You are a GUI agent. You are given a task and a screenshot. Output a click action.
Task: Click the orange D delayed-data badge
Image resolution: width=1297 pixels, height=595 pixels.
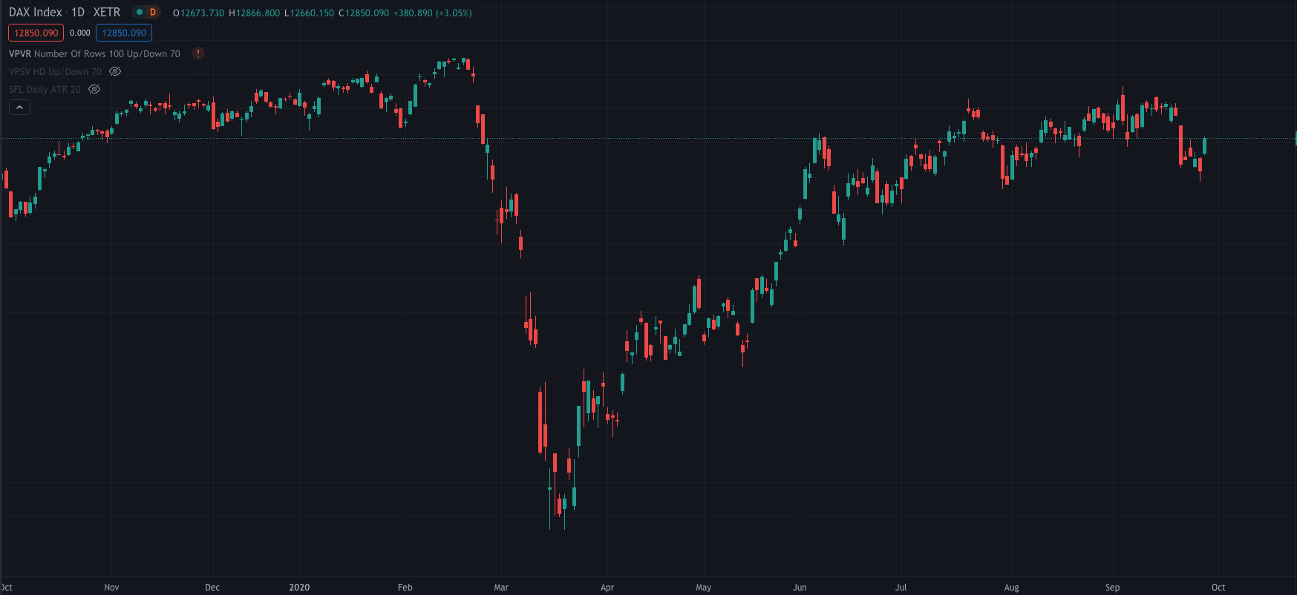(153, 12)
